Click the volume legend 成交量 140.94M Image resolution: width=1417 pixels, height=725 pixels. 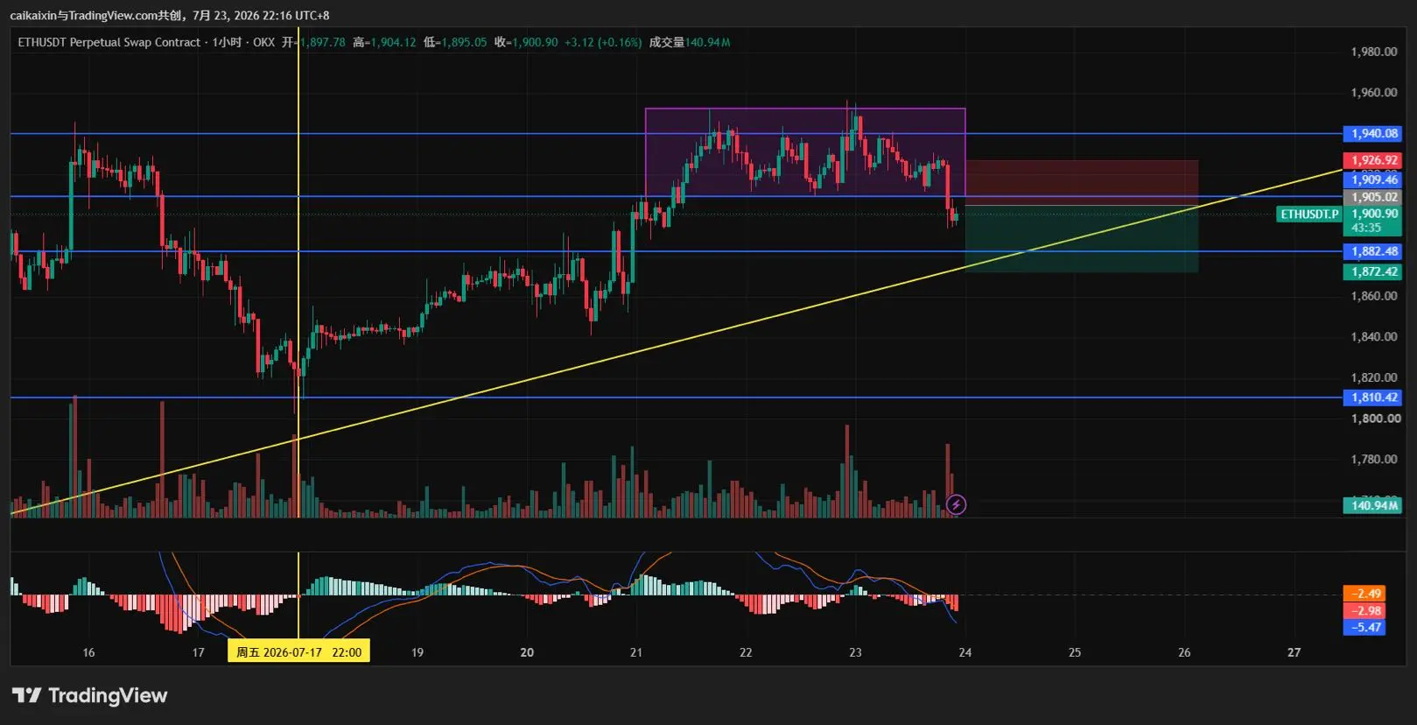click(690, 42)
